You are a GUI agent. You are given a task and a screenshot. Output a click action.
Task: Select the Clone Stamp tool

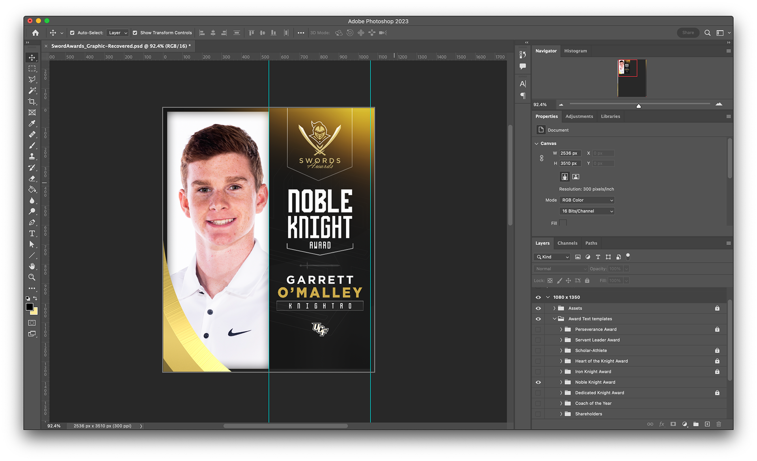click(x=32, y=157)
